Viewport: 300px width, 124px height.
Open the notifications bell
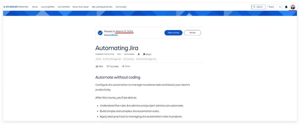click(286, 7)
